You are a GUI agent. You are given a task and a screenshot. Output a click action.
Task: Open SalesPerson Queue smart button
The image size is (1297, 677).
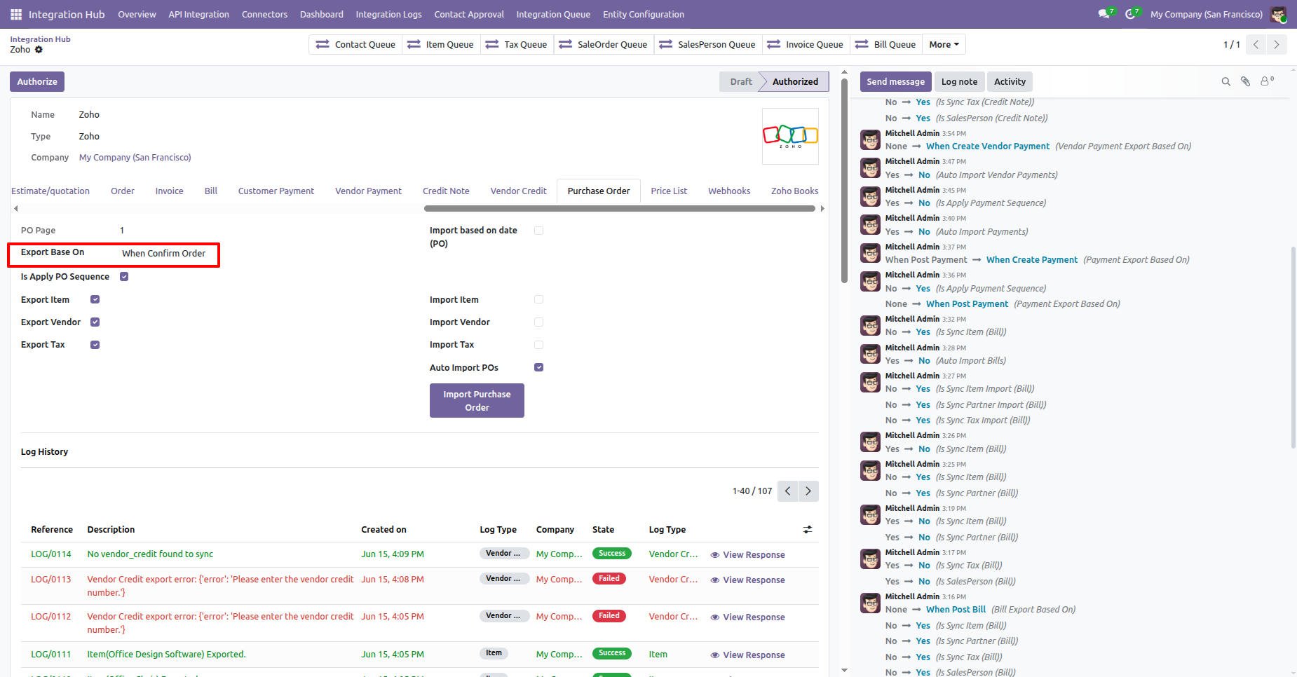pyautogui.click(x=708, y=44)
